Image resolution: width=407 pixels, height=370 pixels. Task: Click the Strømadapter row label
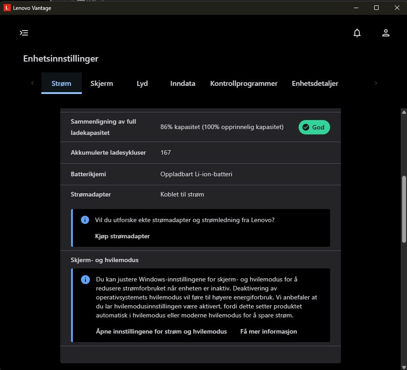(90, 194)
